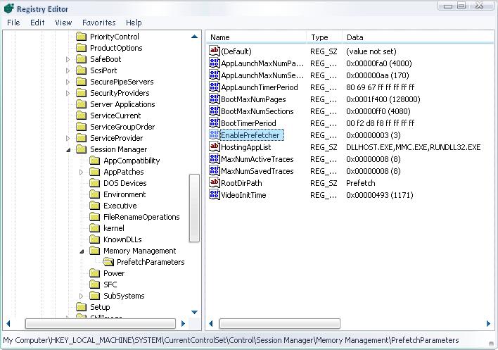Select the Executive key

point(120,206)
